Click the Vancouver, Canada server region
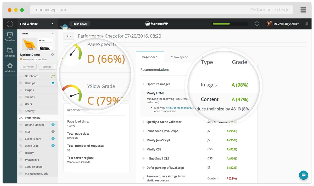The image size is (314, 186). pos(79,162)
